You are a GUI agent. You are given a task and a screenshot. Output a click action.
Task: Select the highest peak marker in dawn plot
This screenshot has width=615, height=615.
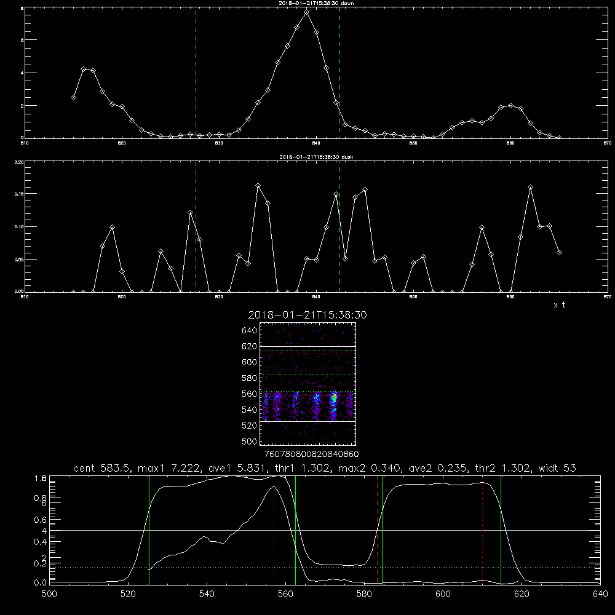pos(307,12)
